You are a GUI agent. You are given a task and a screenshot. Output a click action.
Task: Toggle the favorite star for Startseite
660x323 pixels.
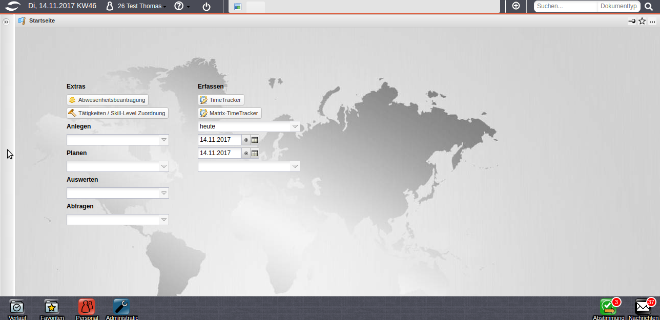[642, 21]
